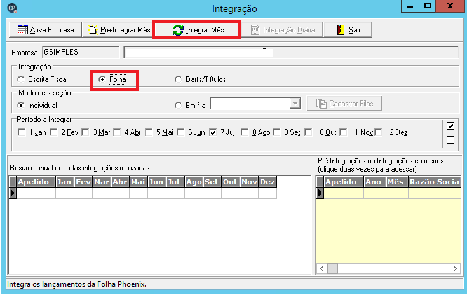This screenshot has width=467, height=295.
Task: Choose the Darfs/Títulos radio option
Action: [x=178, y=79]
